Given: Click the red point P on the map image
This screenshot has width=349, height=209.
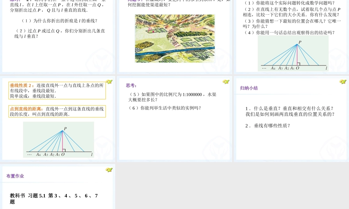Looking at the screenshot, I should pos(153,32).
